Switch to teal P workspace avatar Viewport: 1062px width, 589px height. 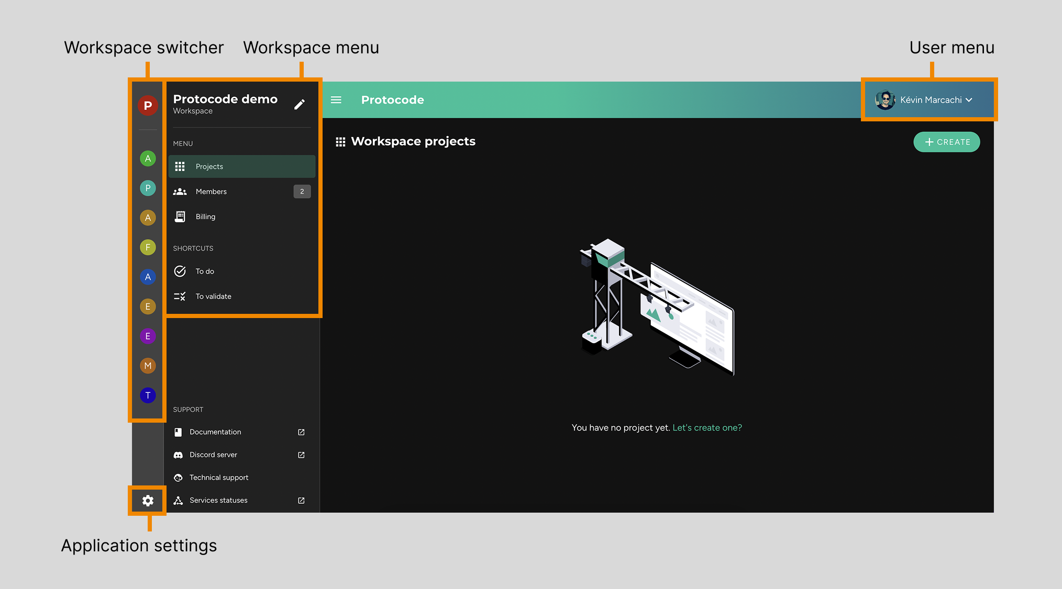148,188
